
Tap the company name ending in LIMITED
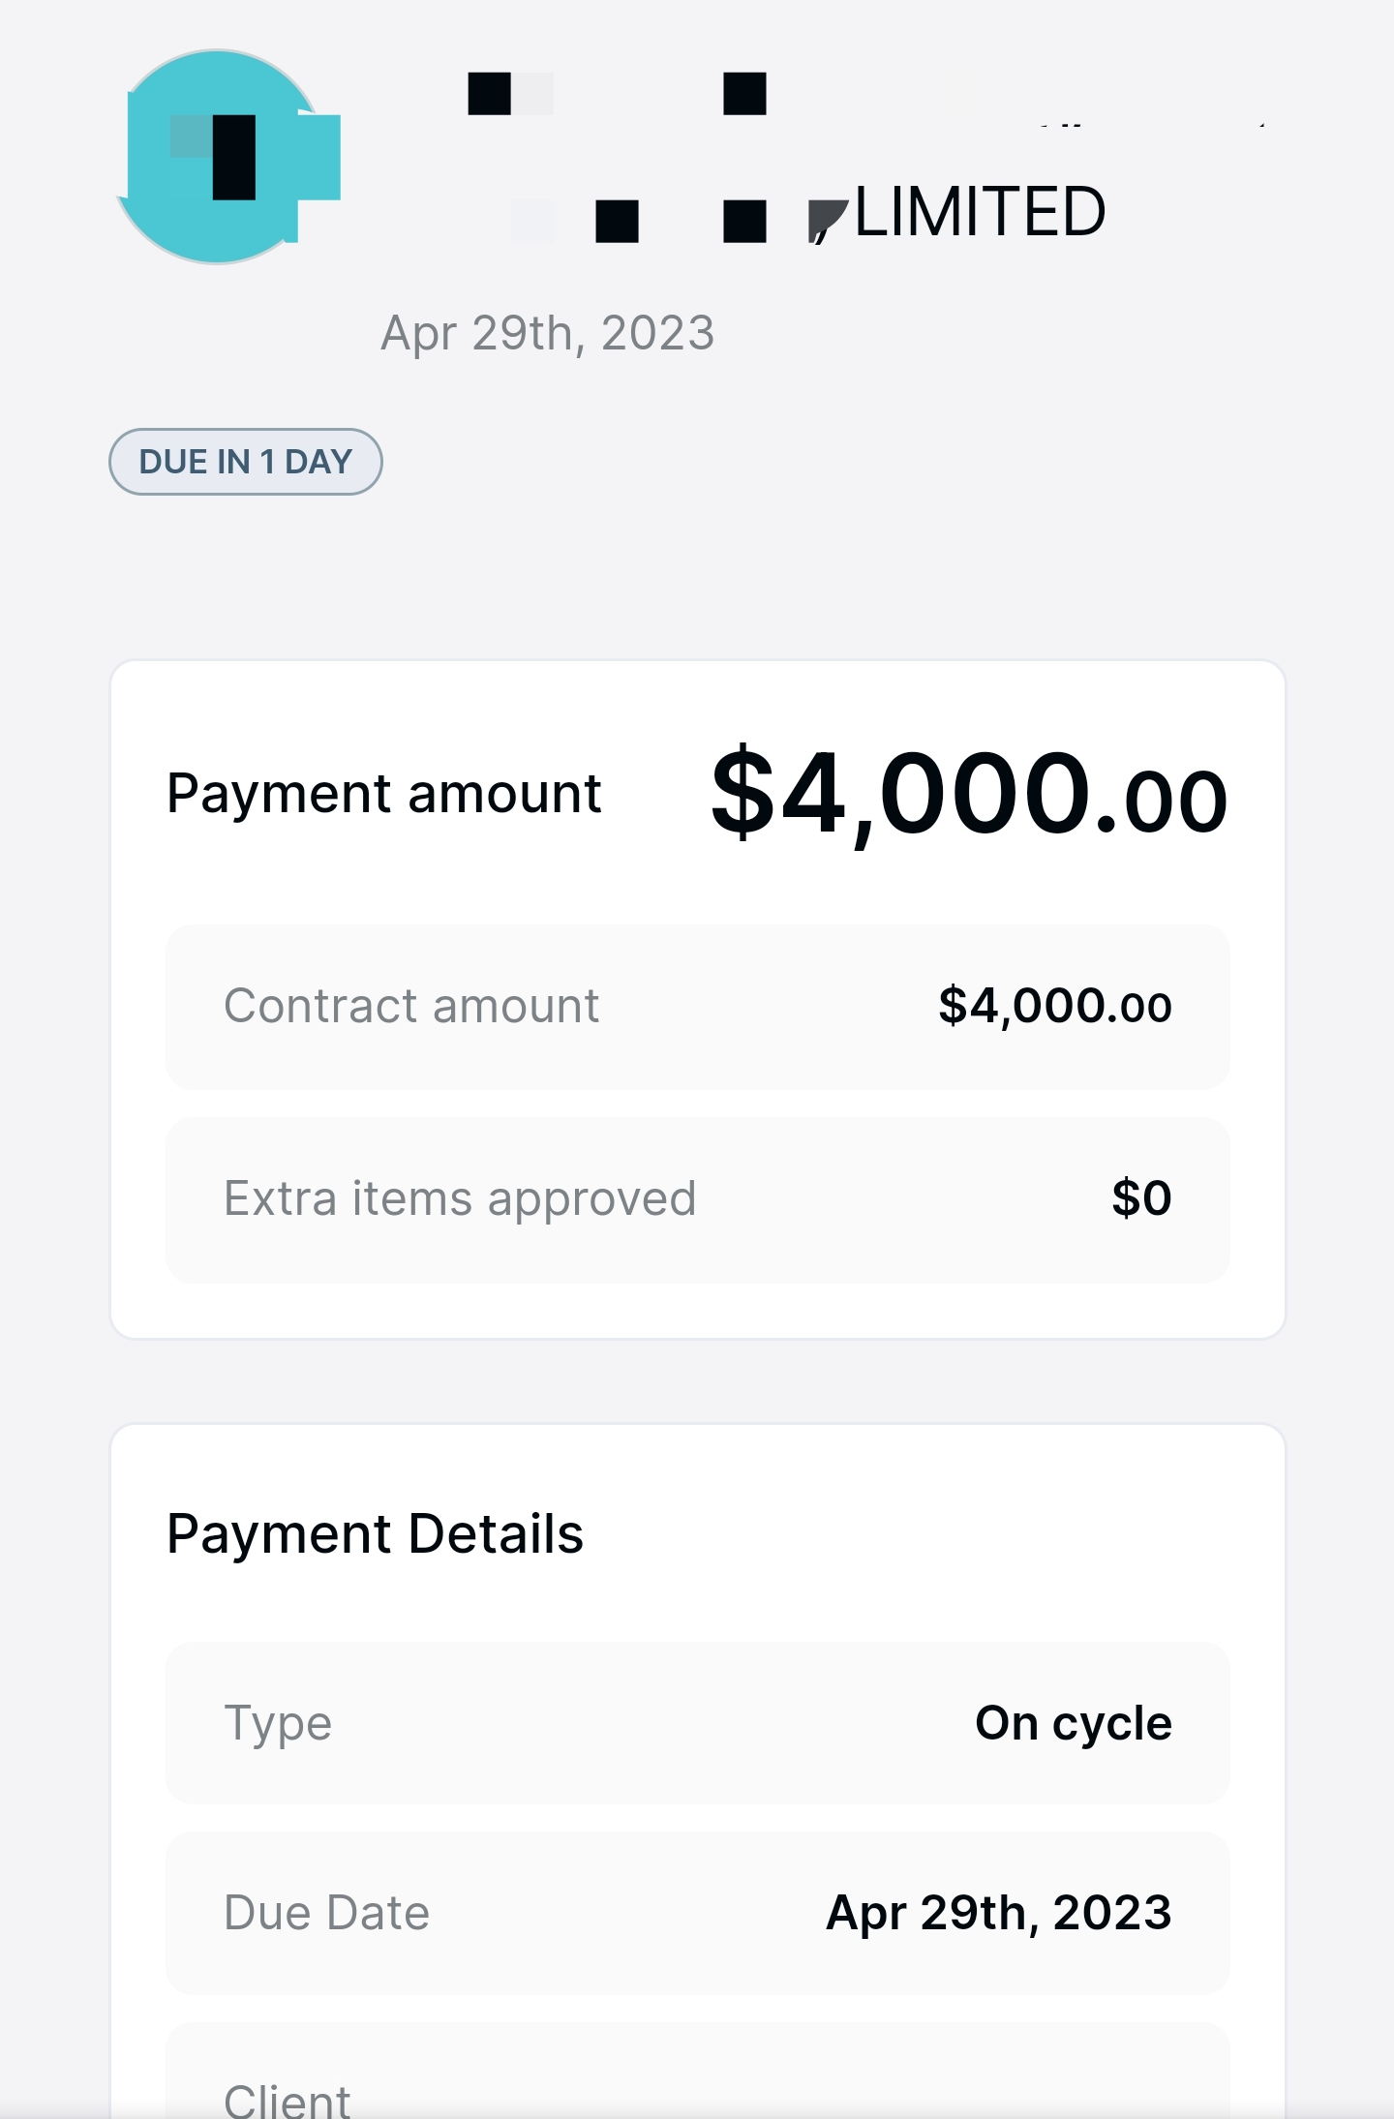[979, 213]
